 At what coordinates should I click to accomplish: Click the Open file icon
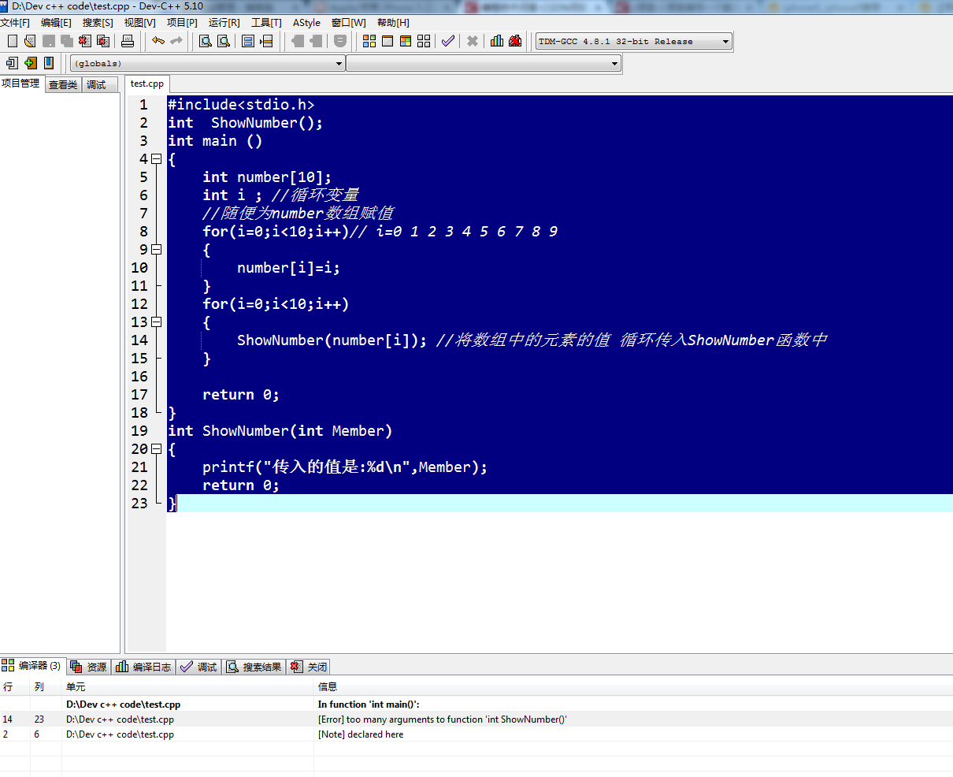point(30,41)
